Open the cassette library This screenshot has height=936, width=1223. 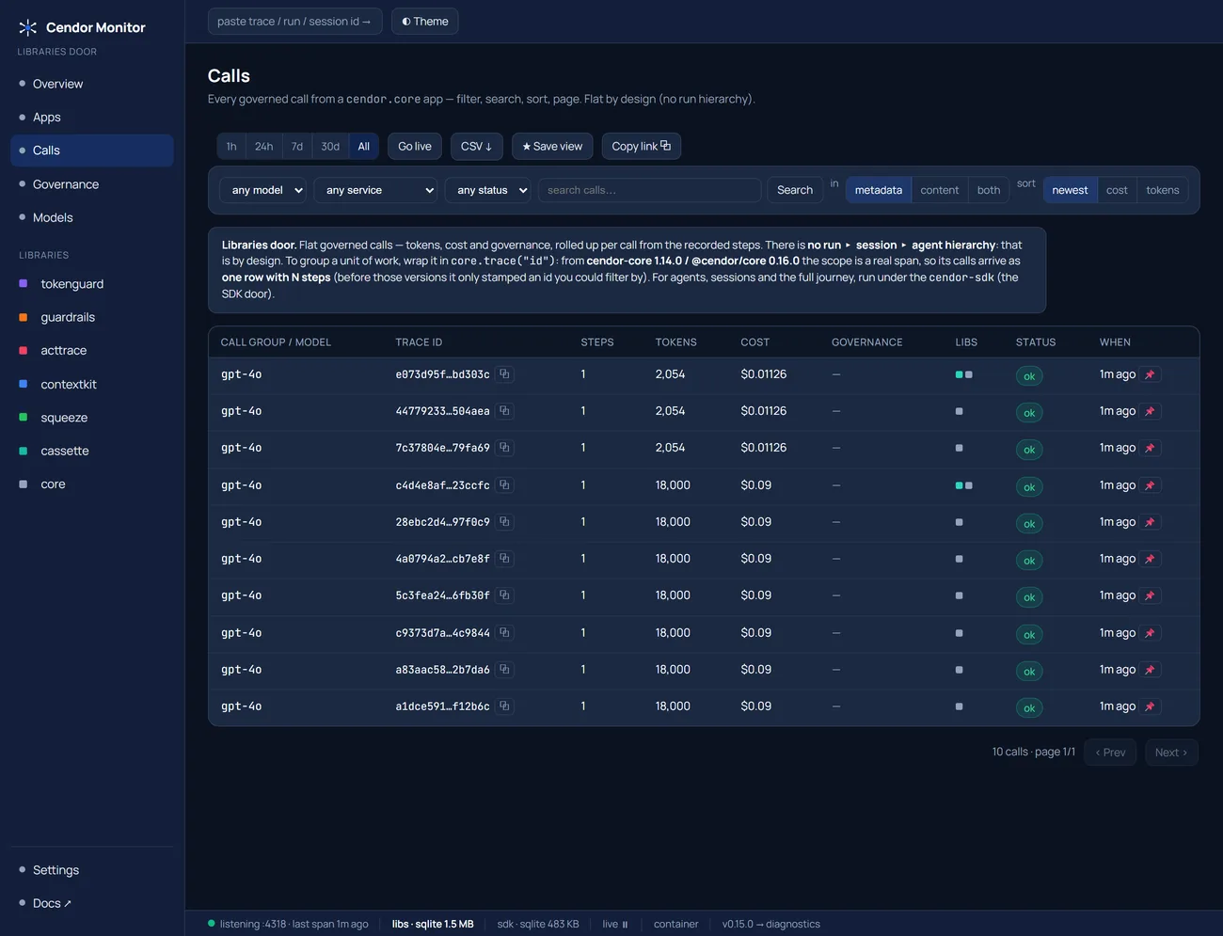click(x=92, y=451)
